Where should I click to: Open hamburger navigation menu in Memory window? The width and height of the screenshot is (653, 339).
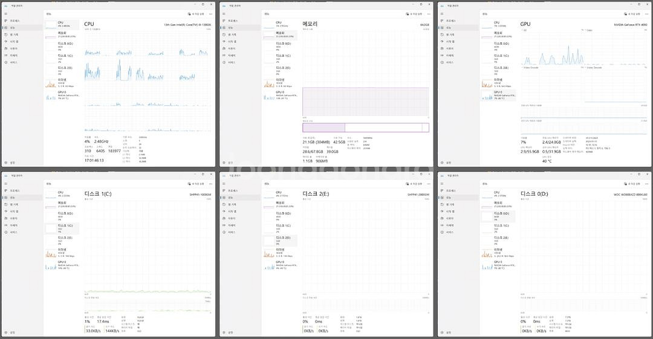(x=224, y=14)
